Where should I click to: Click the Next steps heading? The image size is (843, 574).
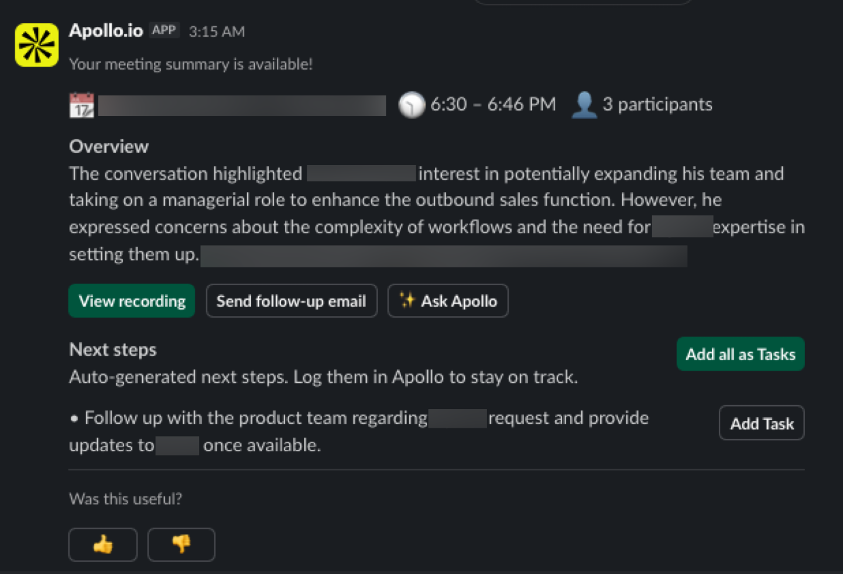(x=113, y=350)
